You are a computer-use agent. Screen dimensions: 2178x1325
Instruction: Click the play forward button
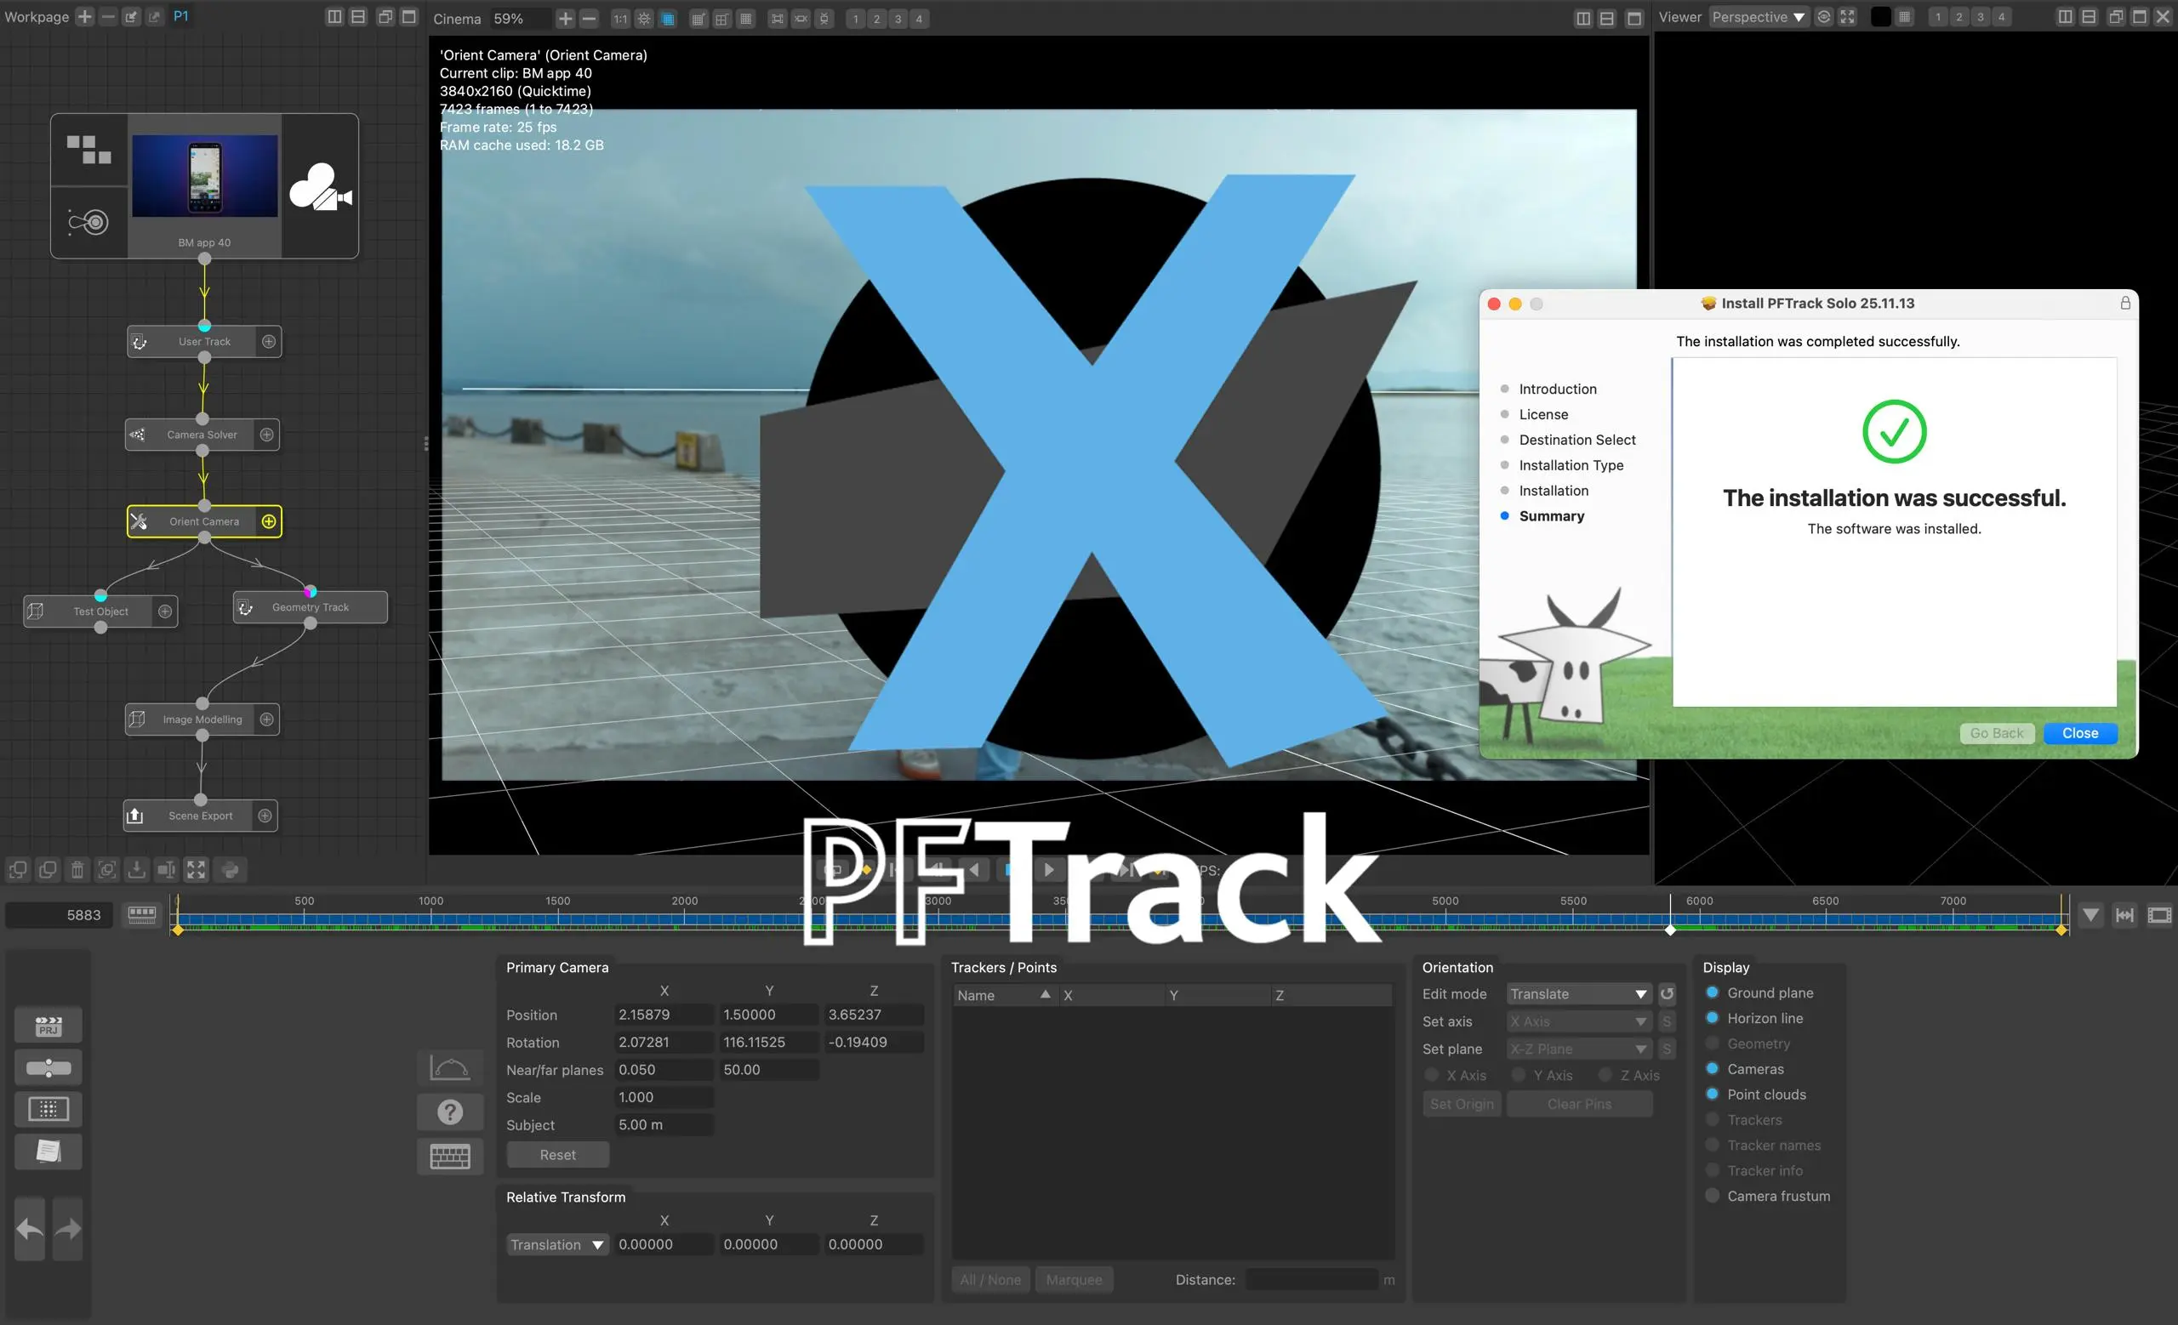point(1049,870)
